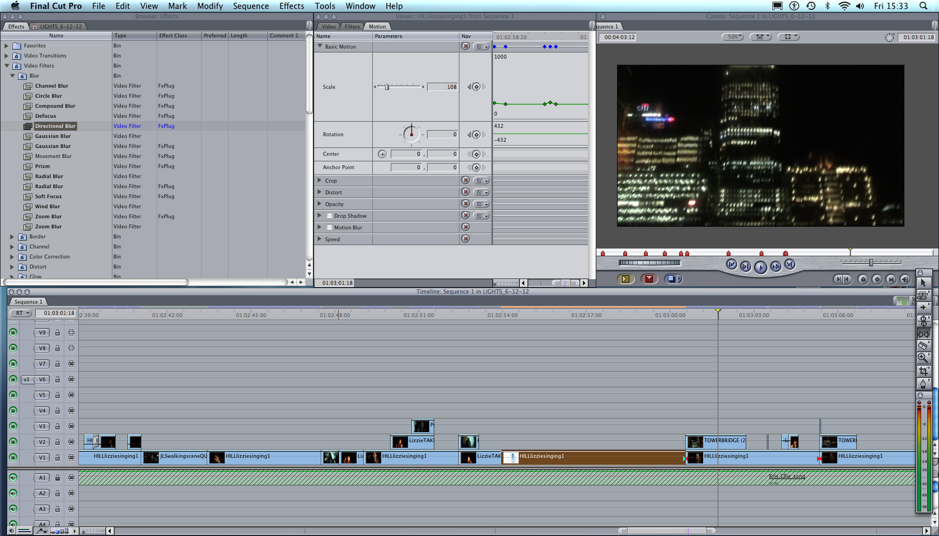Enable the Drop Shadow checkbox
This screenshot has height=536, width=939.
(329, 216)
